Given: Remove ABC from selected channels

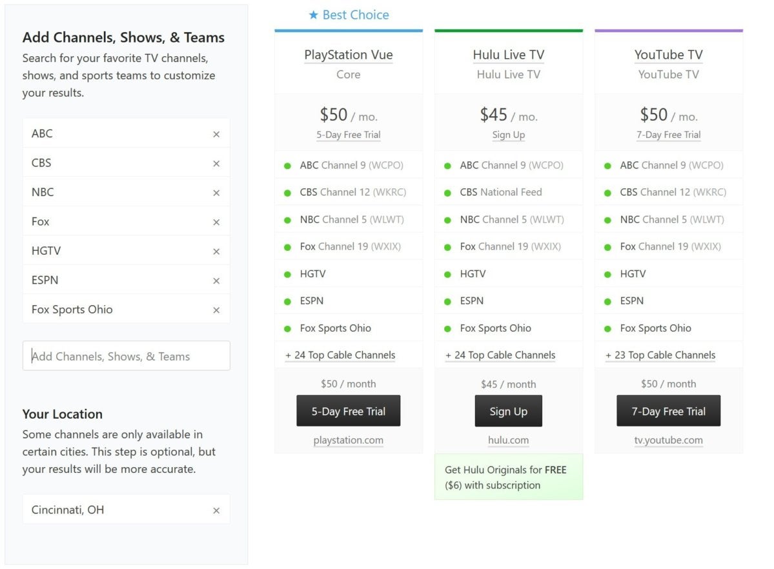Looking at the screenshot, I should [x=216, y=134].
